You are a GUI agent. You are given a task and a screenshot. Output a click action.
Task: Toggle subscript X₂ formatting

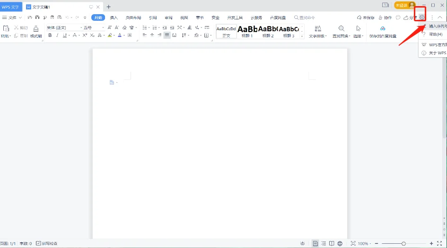(92, 35)
